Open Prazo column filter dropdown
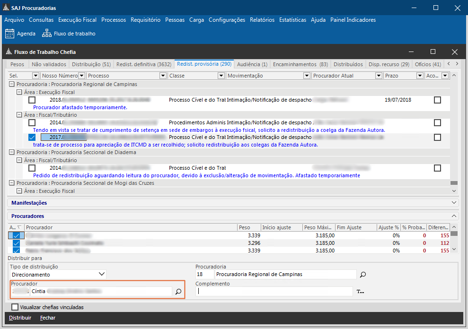The width and height of the screenshot is (468, 329). pos(420,76)
